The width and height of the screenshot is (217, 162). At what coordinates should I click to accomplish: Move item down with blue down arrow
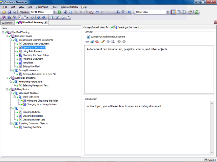[x=44, y=17]
